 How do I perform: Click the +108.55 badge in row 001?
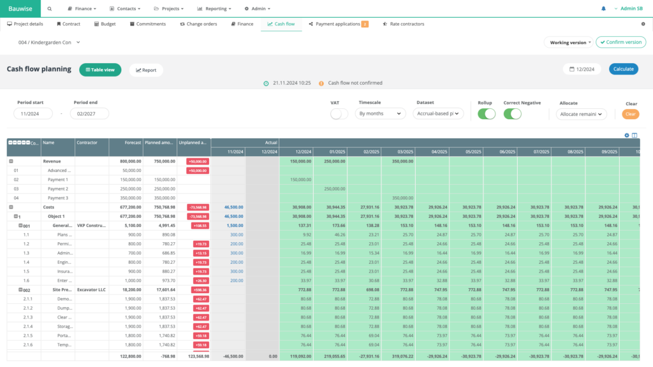200,226
